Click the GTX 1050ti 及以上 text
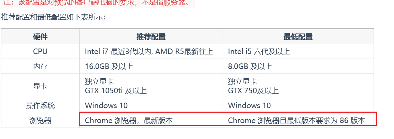 (116, 90)
